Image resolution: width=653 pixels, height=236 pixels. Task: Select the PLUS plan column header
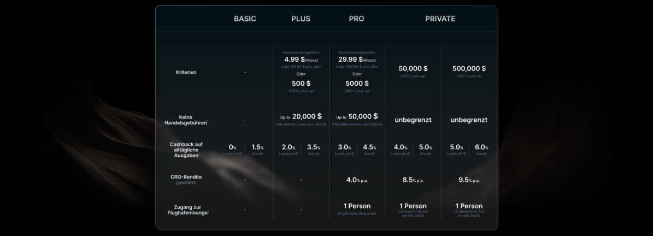click(301, 19)
